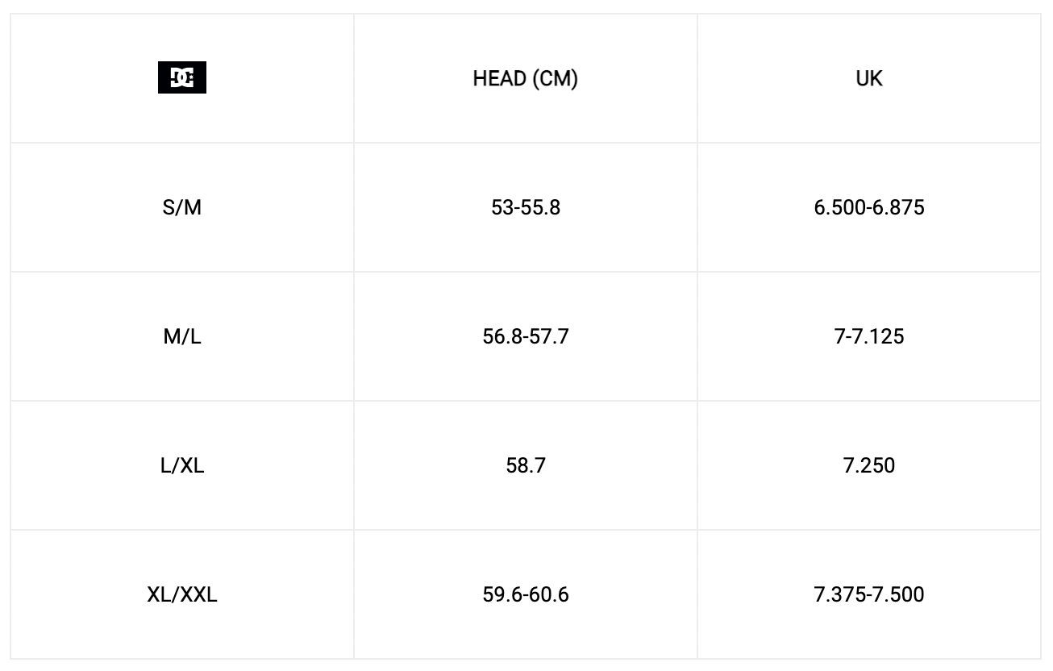
Task: Click blank space left of the XL/XXL label
Action: (73, 595)
